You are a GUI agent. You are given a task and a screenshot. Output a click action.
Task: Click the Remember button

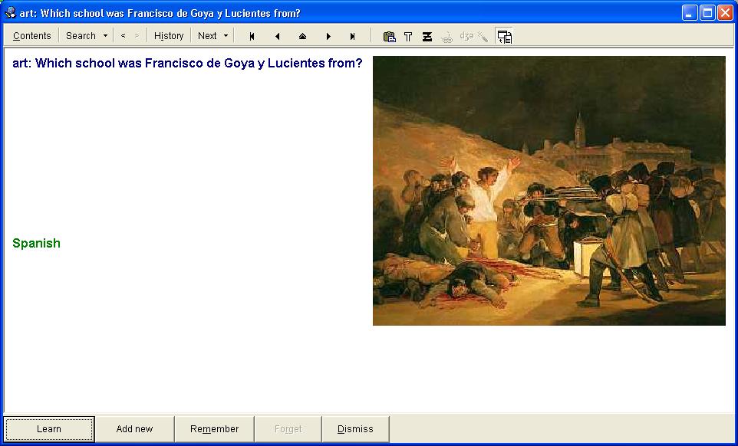coord(215,429)
